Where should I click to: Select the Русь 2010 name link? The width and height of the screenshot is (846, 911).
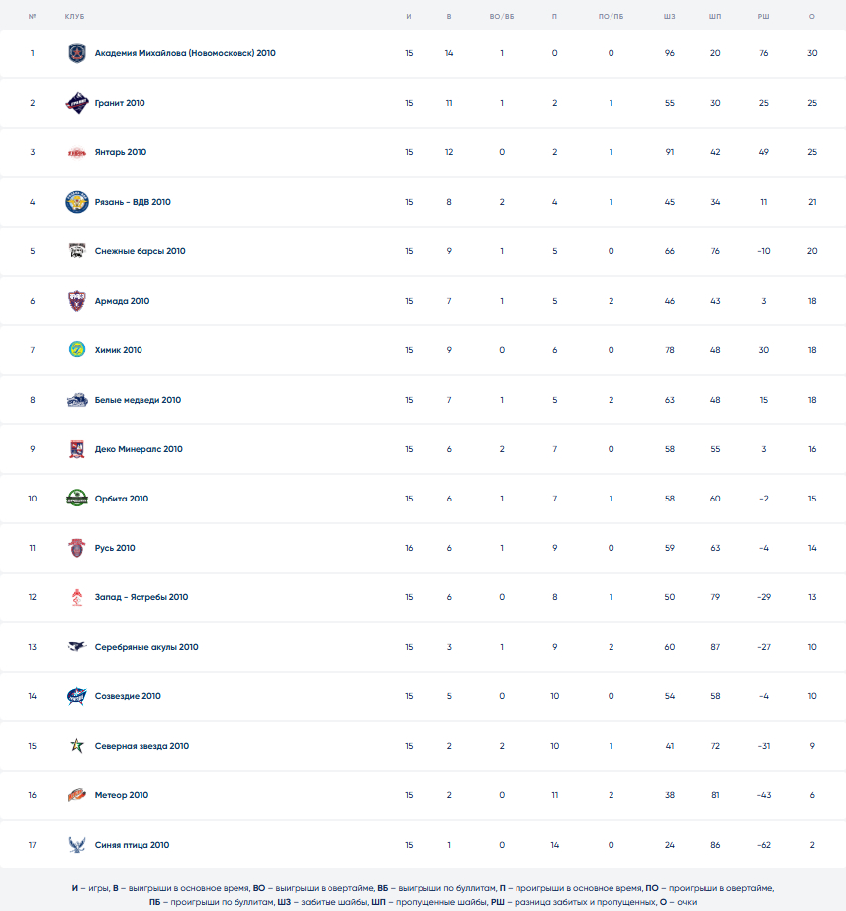(x=115, y=548)
